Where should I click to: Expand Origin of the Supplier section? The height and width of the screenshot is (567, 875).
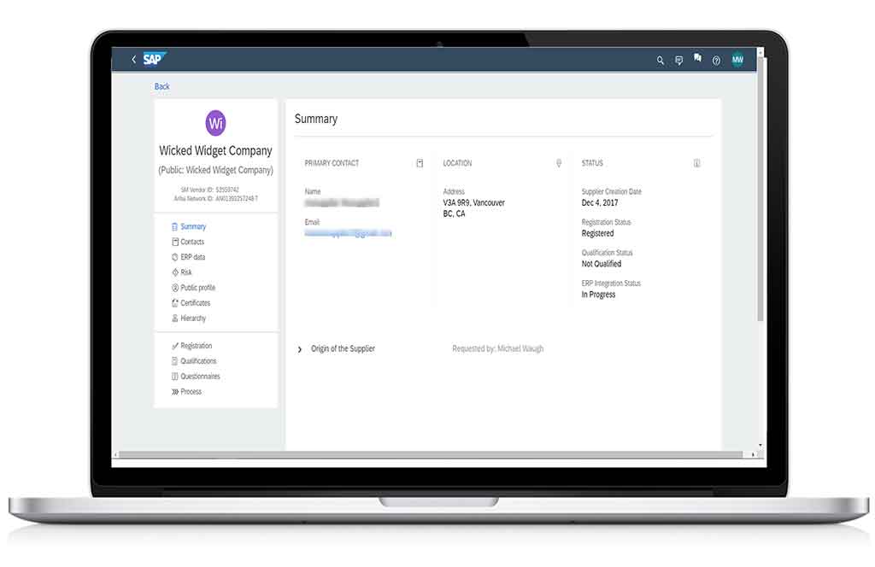(x=300, y=349)
